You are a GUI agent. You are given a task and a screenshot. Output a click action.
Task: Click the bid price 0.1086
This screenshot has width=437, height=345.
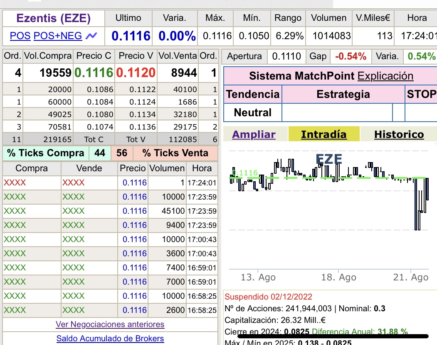100,90
